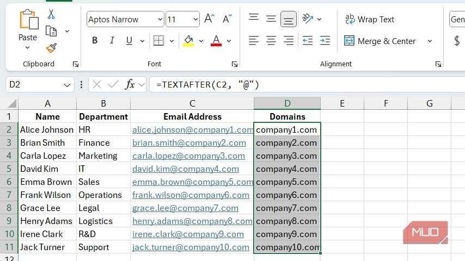The image size is (465, 261).
Task: Select row 5 header
Action: click(x=9, y=169)
